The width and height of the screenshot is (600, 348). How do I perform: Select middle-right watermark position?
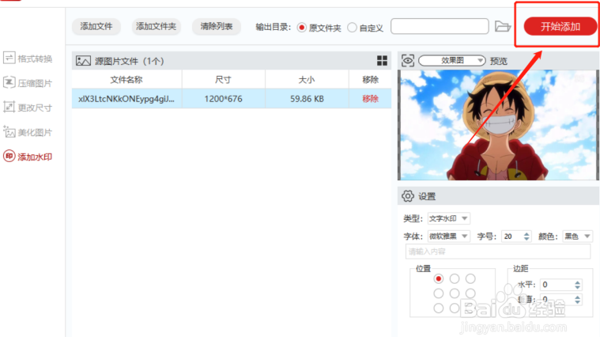[x=470, y=293]
